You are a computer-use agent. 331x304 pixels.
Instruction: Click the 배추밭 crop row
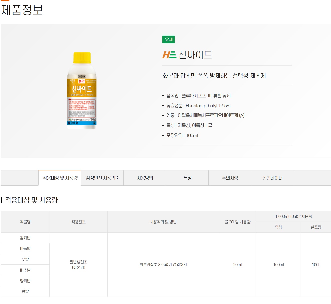pos(25,270)
